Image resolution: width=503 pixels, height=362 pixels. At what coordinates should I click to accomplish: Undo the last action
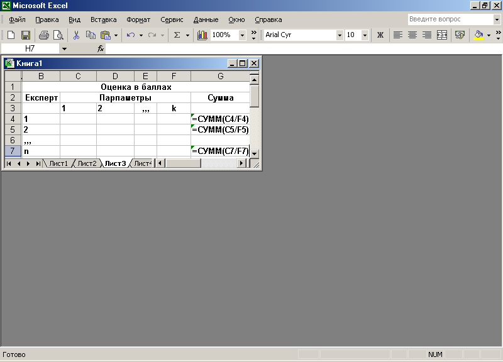pyautogui.click(x=131, y=35)
